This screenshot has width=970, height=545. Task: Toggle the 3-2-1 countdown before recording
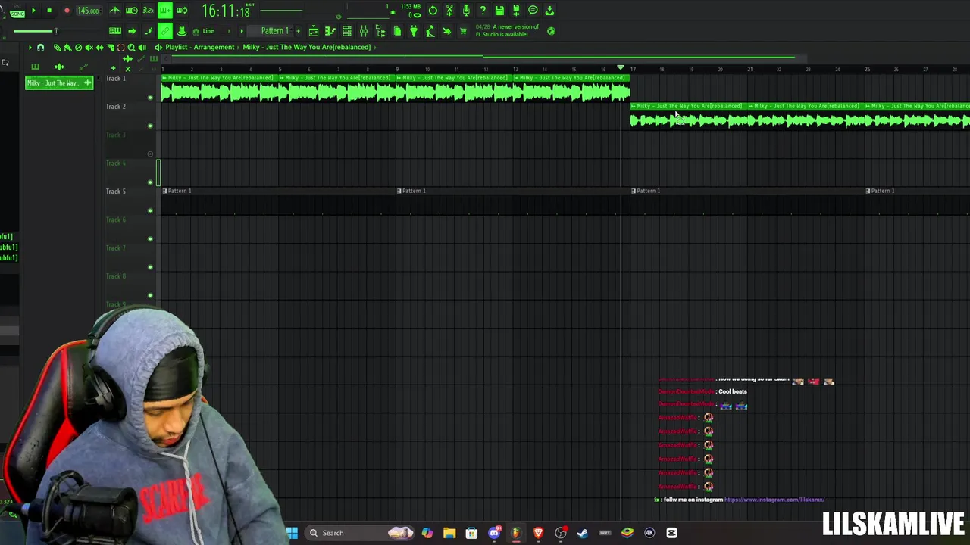click(x=148, y=11)
